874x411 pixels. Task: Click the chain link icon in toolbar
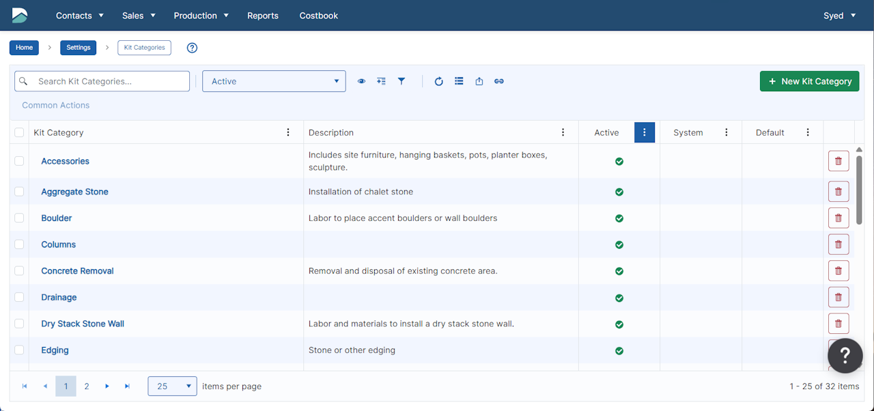pos(499,81)
